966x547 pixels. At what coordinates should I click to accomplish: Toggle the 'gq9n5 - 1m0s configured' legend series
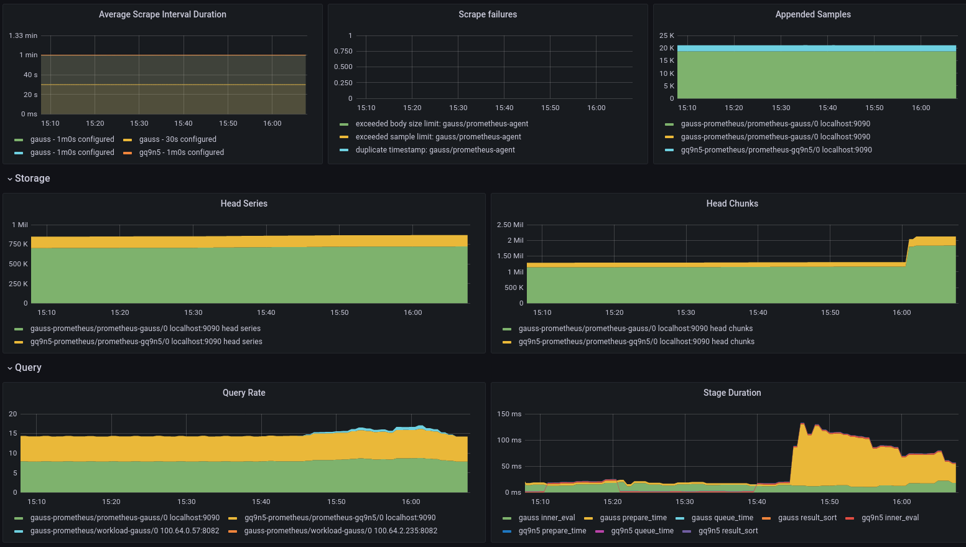182,152
